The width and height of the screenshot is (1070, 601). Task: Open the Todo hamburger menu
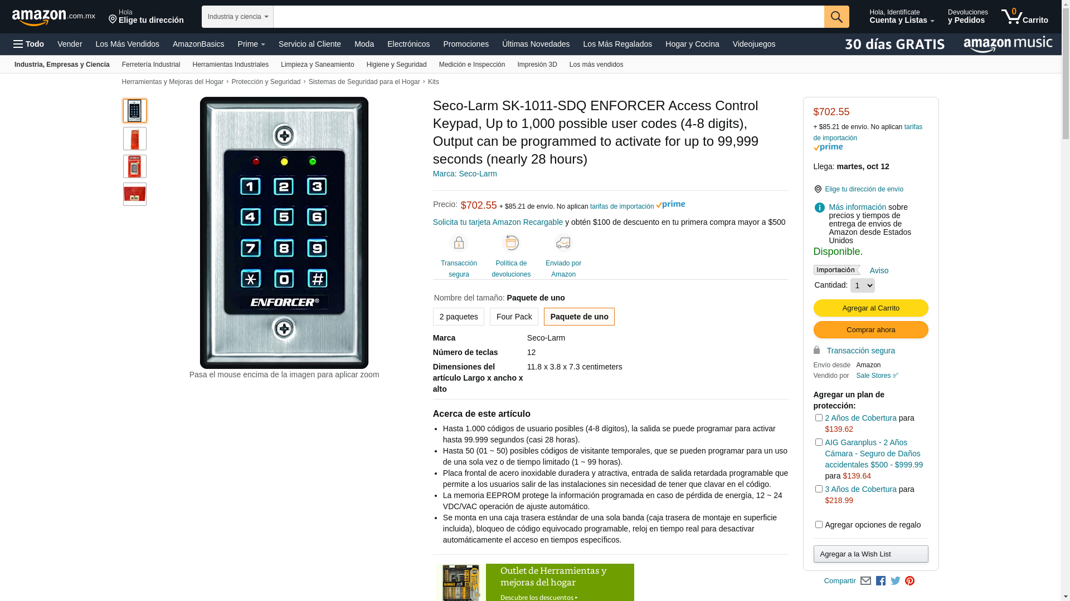point(28,44)
